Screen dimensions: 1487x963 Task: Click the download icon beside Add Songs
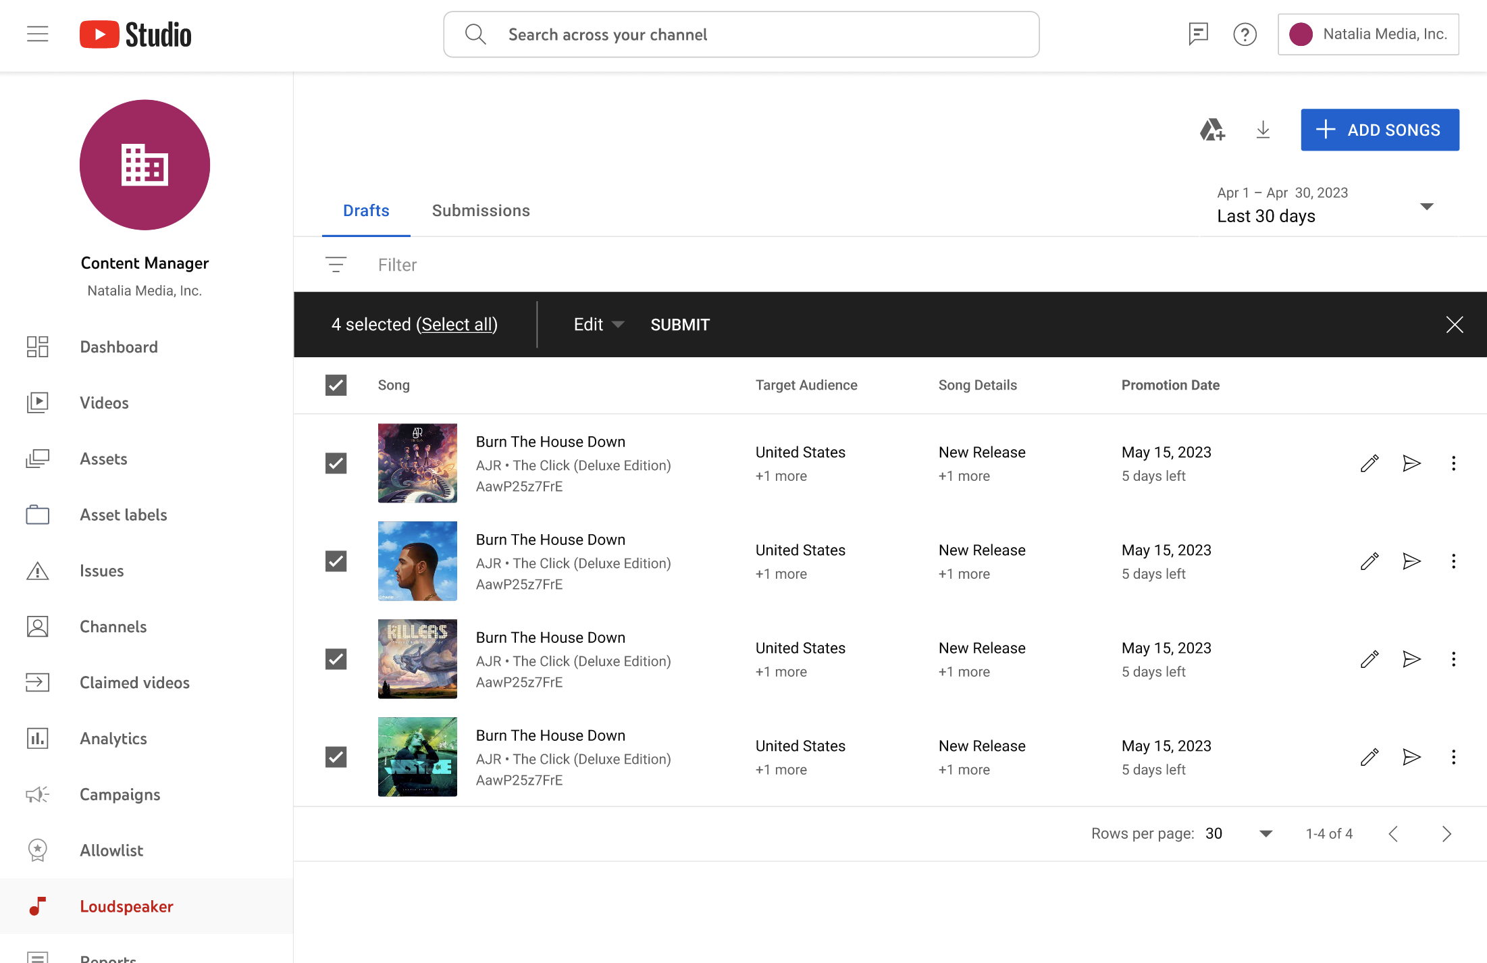(x=1263, y=130)
